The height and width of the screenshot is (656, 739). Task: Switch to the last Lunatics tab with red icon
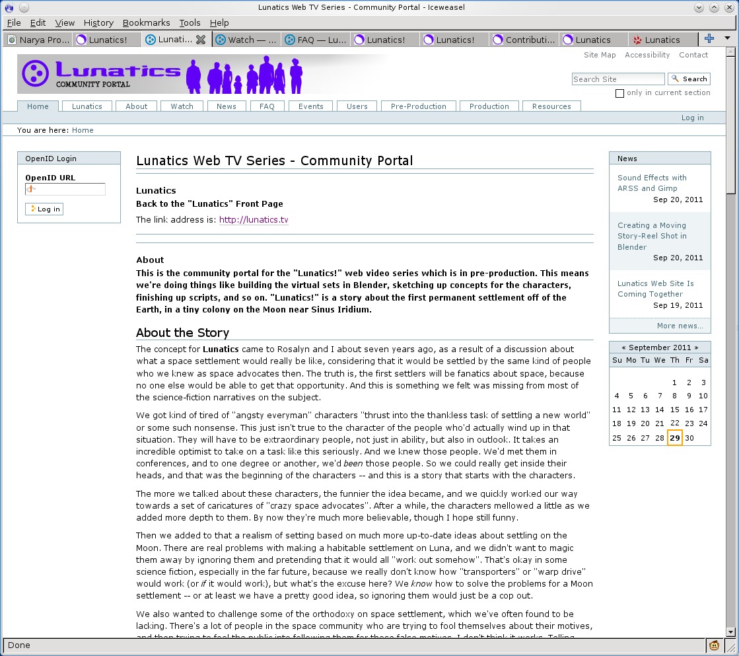pos(664,40)
